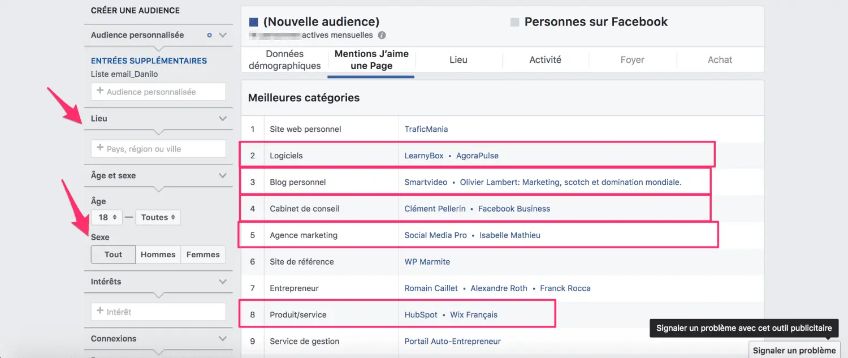Expand the Audience personnalisée chevron

click(223, 35)
